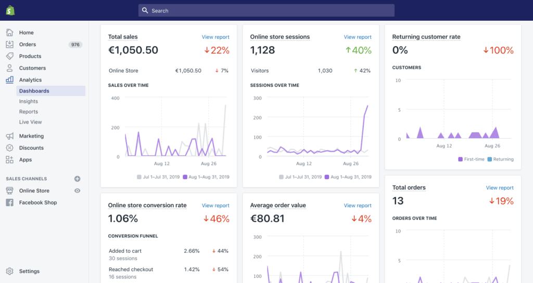Go to Products section
Viewport: 533px width, 283px height.
[x=30, y=56]
